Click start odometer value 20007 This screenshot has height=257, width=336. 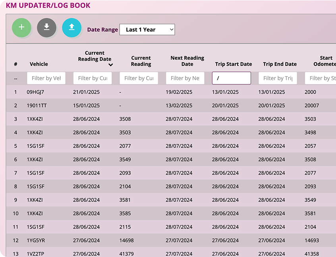click(x=312, y=105)
